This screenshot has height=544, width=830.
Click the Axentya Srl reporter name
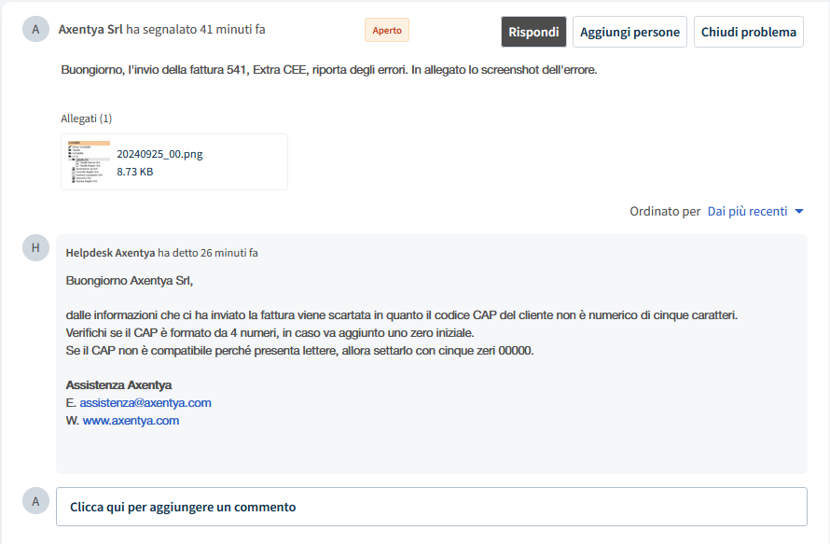[x=90, y=29]
